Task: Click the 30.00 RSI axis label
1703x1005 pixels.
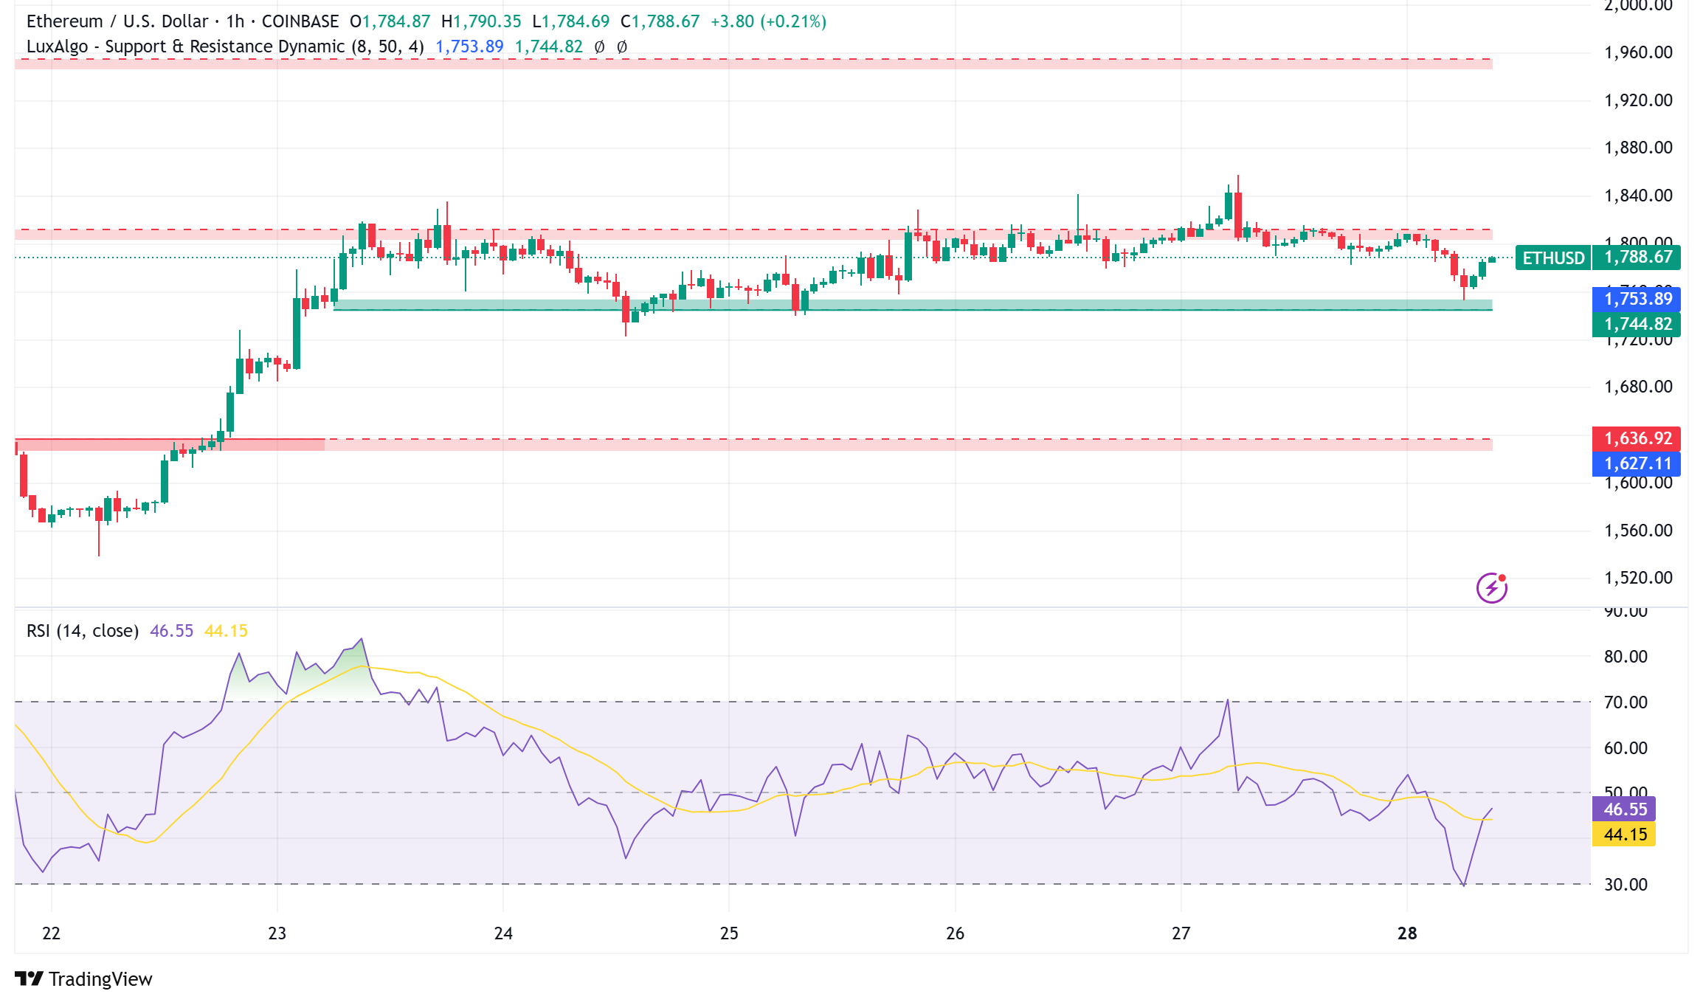Action: [x=1626, y=885]
